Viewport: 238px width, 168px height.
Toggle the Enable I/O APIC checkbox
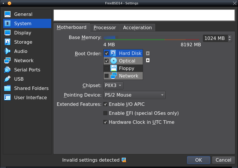tap(105, 104)
